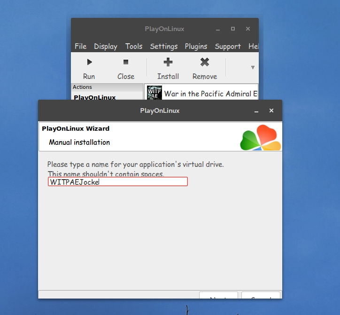Maximize the main PlayOnLinux window
This screenshot has height=315, width=340.
(x=233, y=29)
